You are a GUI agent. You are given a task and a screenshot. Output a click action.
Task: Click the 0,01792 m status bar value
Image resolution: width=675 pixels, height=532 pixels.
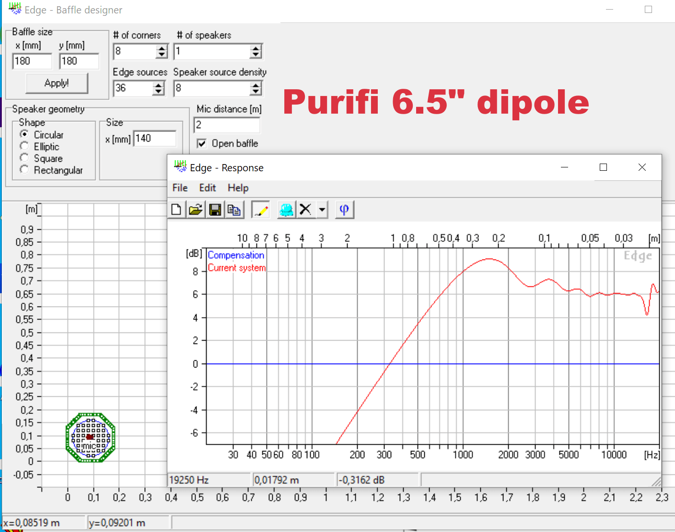tap(277, 480)
